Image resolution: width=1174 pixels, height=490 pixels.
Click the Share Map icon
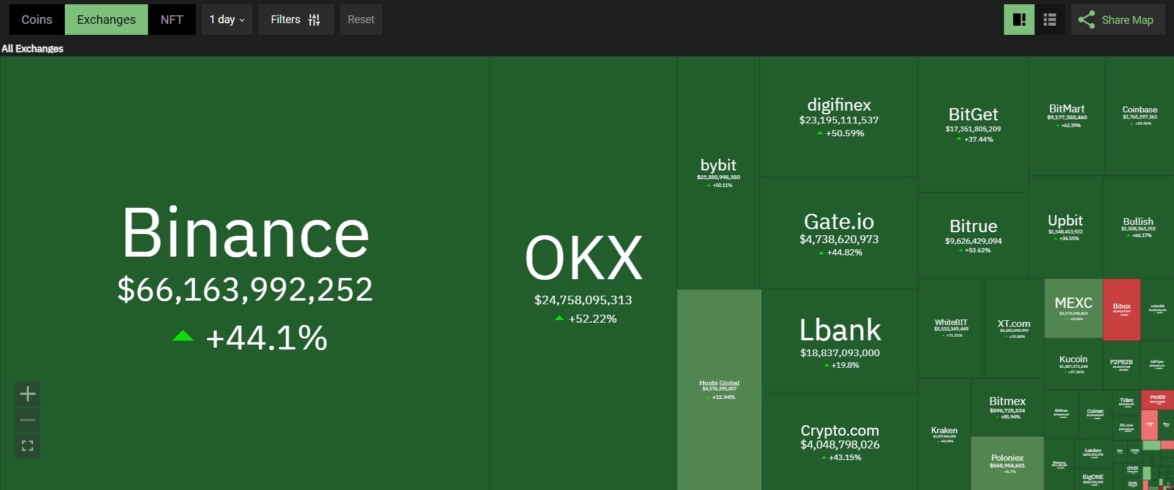point(1087,20)
